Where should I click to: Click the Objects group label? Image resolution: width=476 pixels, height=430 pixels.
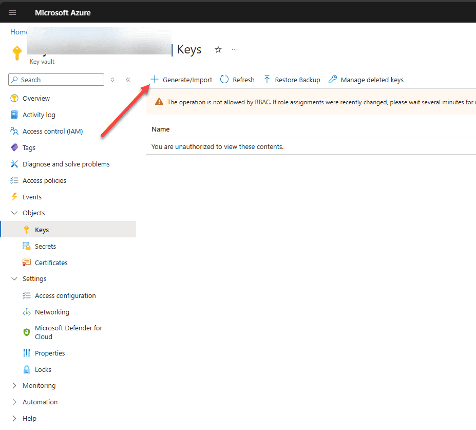point(34,213)
